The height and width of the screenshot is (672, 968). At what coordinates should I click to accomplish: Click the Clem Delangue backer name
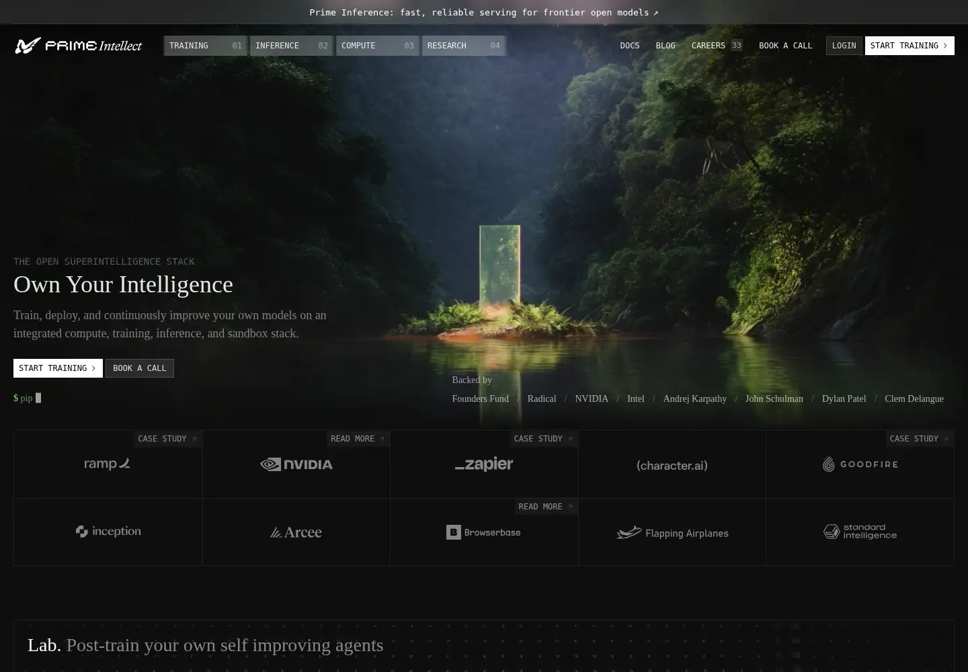[914, 398]
